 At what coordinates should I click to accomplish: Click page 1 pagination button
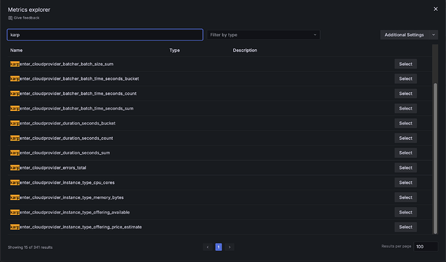coord(218,247)
